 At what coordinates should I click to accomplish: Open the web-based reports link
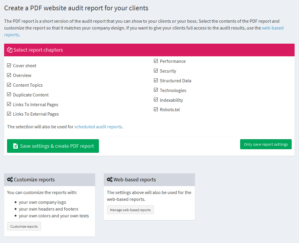pos(273,28)
